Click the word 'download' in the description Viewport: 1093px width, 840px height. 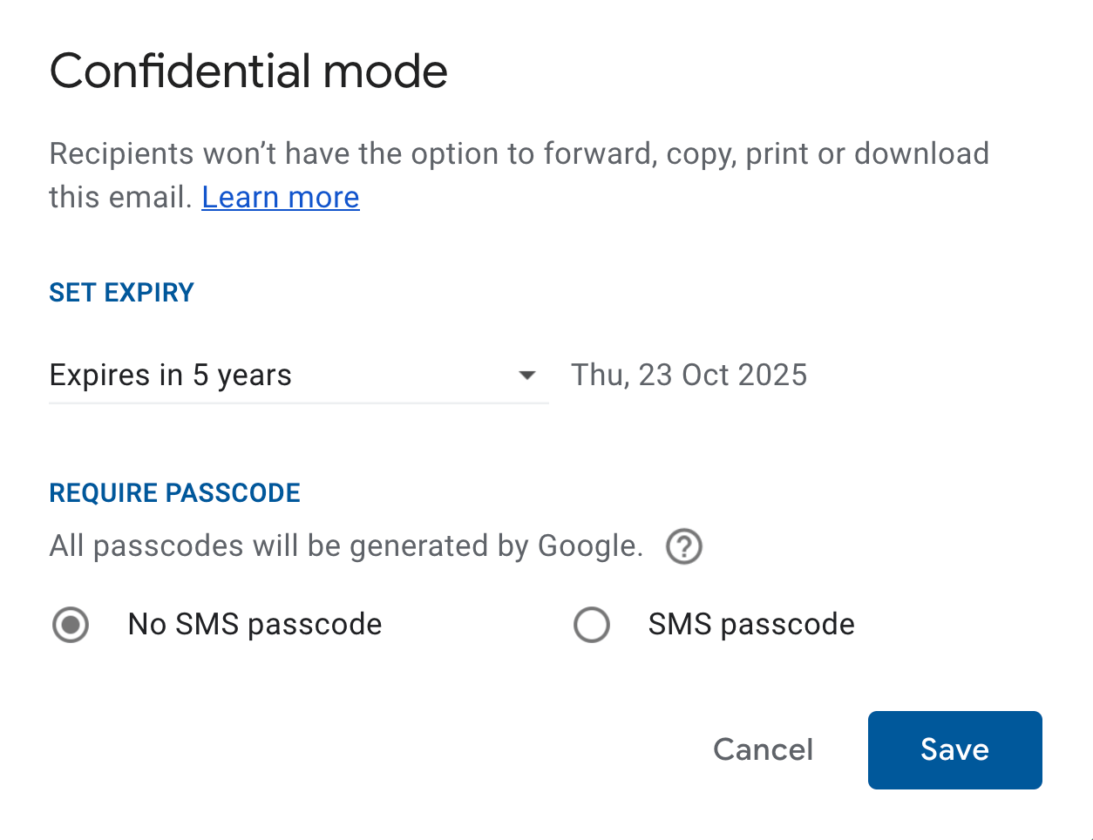(921, 154)
